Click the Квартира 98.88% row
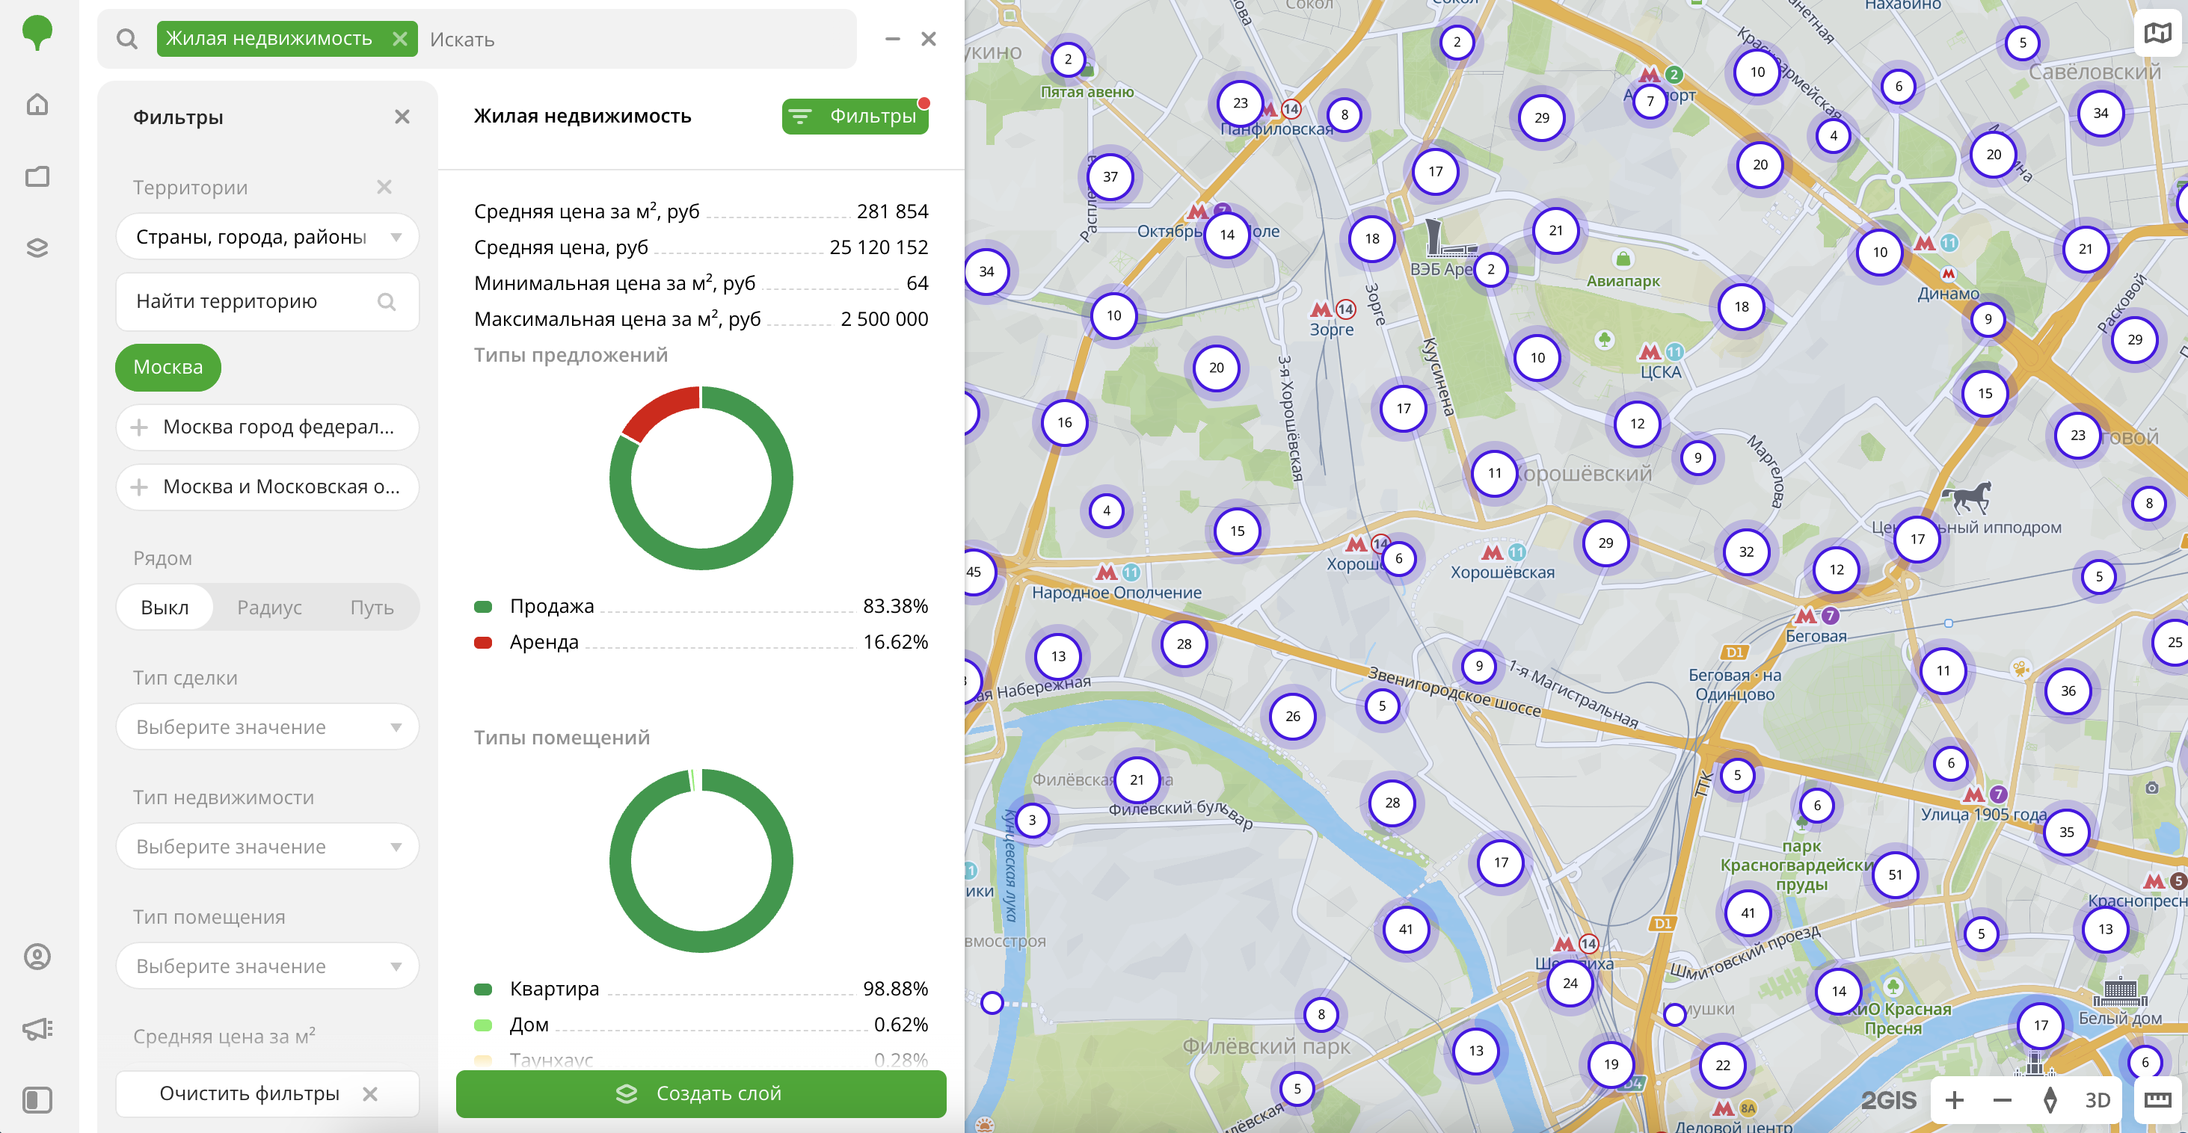Image resolution: width=2188 pixels, height=1133 pixels. tap(701, 990)
